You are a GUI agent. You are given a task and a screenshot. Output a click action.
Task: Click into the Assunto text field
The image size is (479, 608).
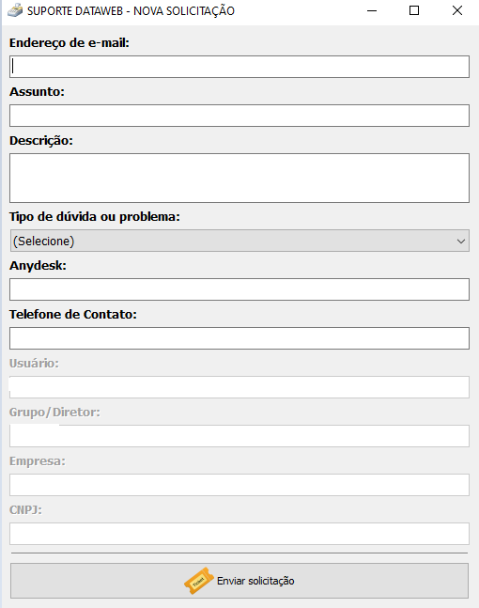point(239,116)
